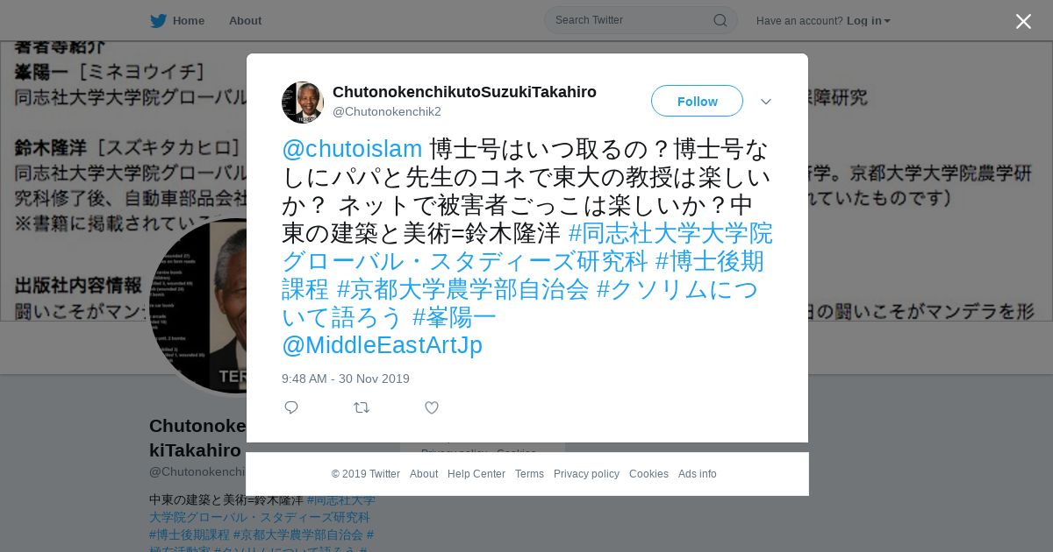
Task: Click the tweet timestamp 9:48 AM - 30 Nov 2019
Action: [346, 379]
